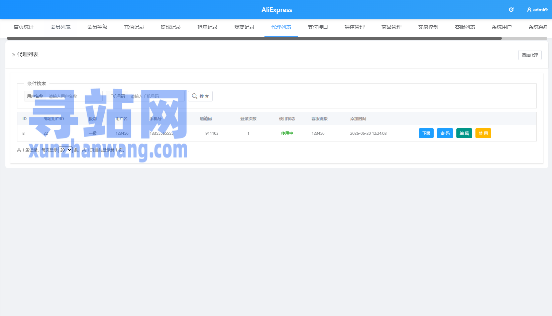This screenshot has height=316, width=552.
Task: Click the magnifier search button
Action: [200, 96]
